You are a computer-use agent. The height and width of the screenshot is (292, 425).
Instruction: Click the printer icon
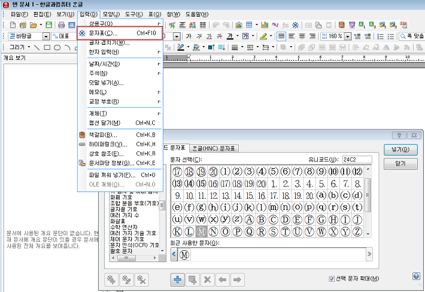pos(62,25)
